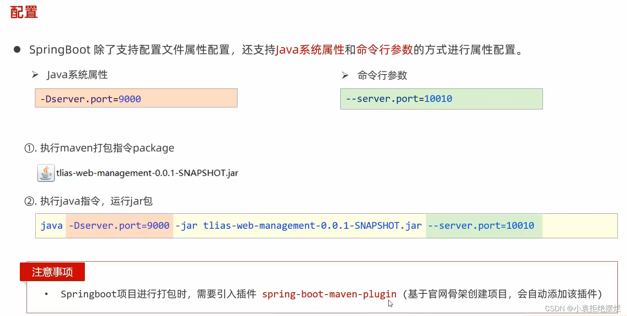The image size is (627, 316).
Task: Click the '配置' slide title
Action: pyautogui.click(x=24, y=12)
